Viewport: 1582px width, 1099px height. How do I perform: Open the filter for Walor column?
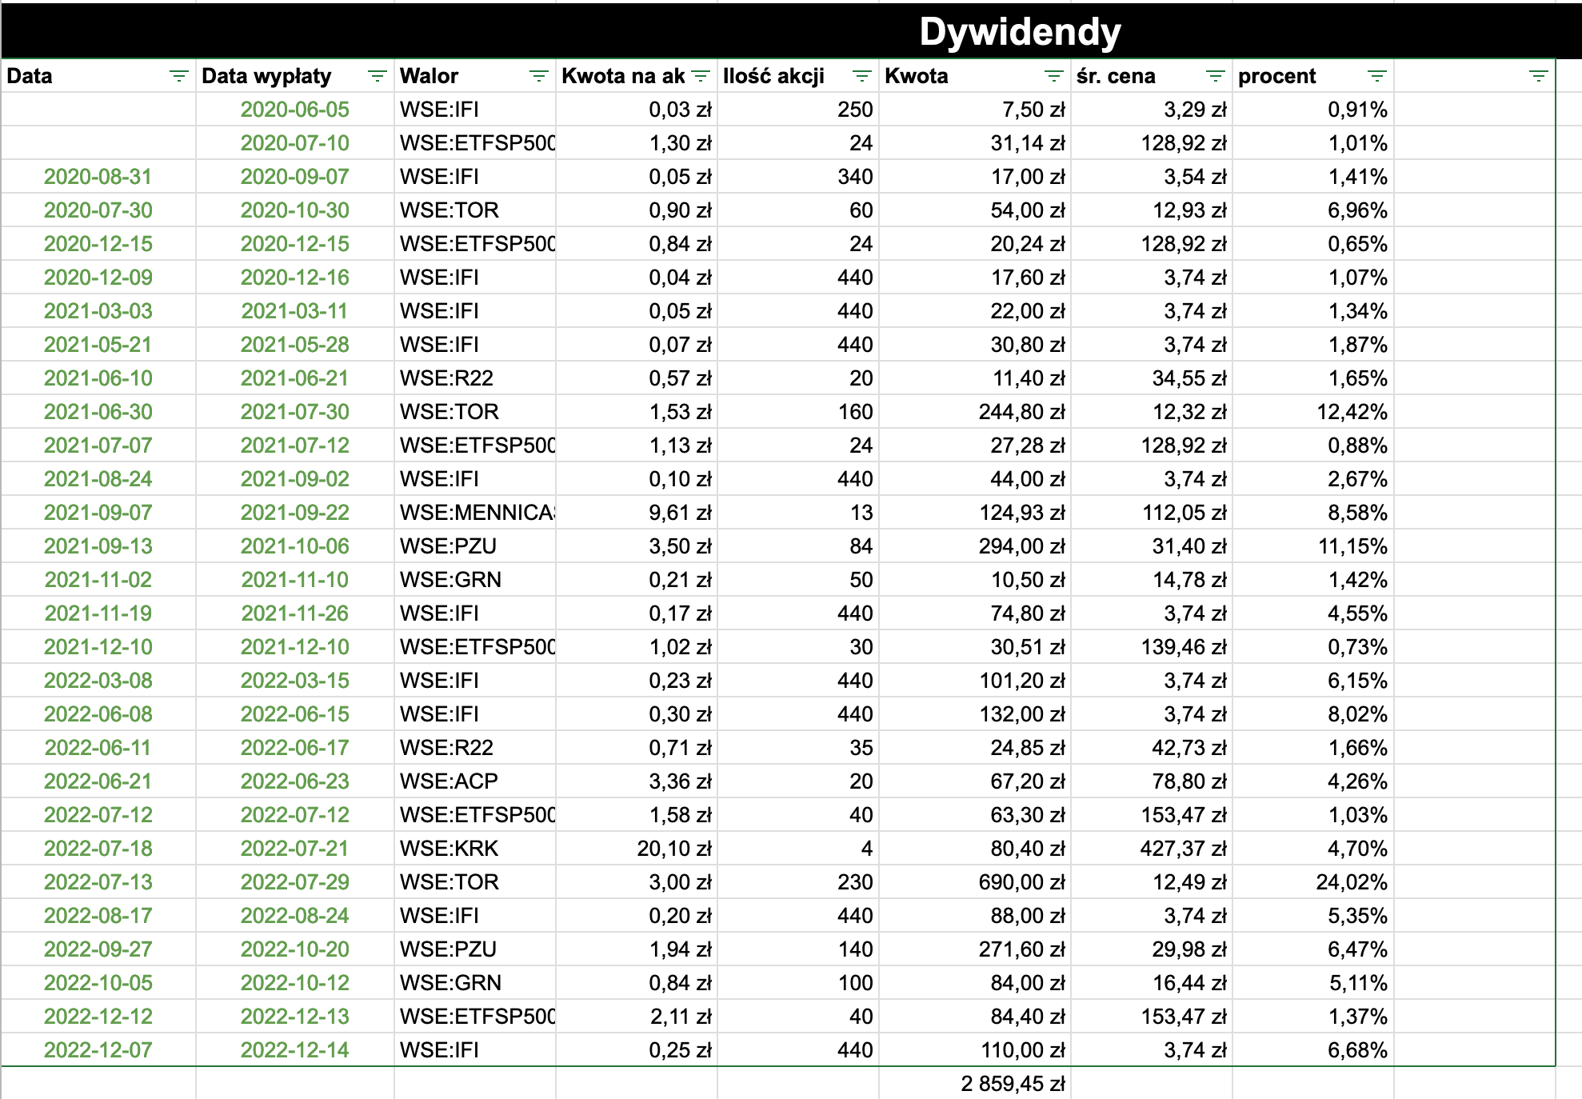click(538, 76)
